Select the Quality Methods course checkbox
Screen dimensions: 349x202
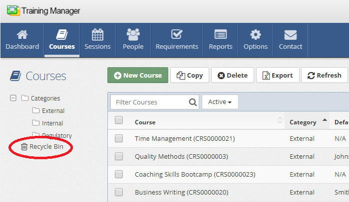(x=119, y=157)
